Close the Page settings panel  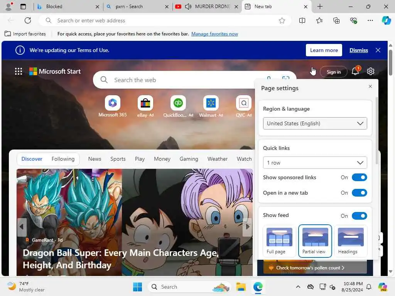pos(370,86)
